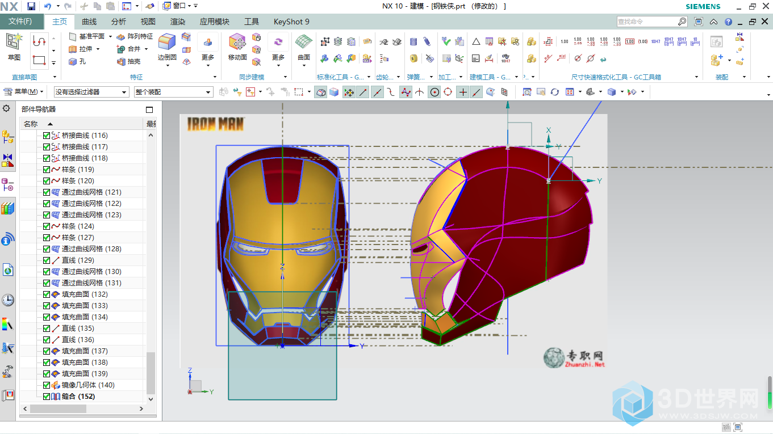Switch to the 渲染 ribbon tab

pyautogui.click(x=178, y=22)
